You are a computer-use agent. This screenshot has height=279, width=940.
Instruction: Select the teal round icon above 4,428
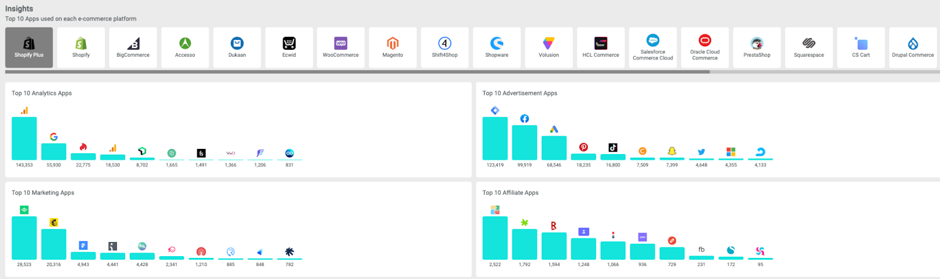[142, 246]
